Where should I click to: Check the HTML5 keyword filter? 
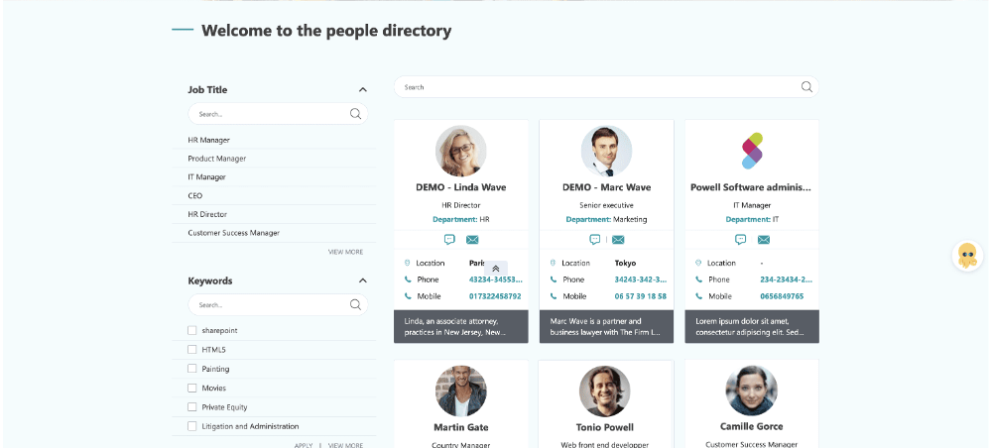[192, 350]
